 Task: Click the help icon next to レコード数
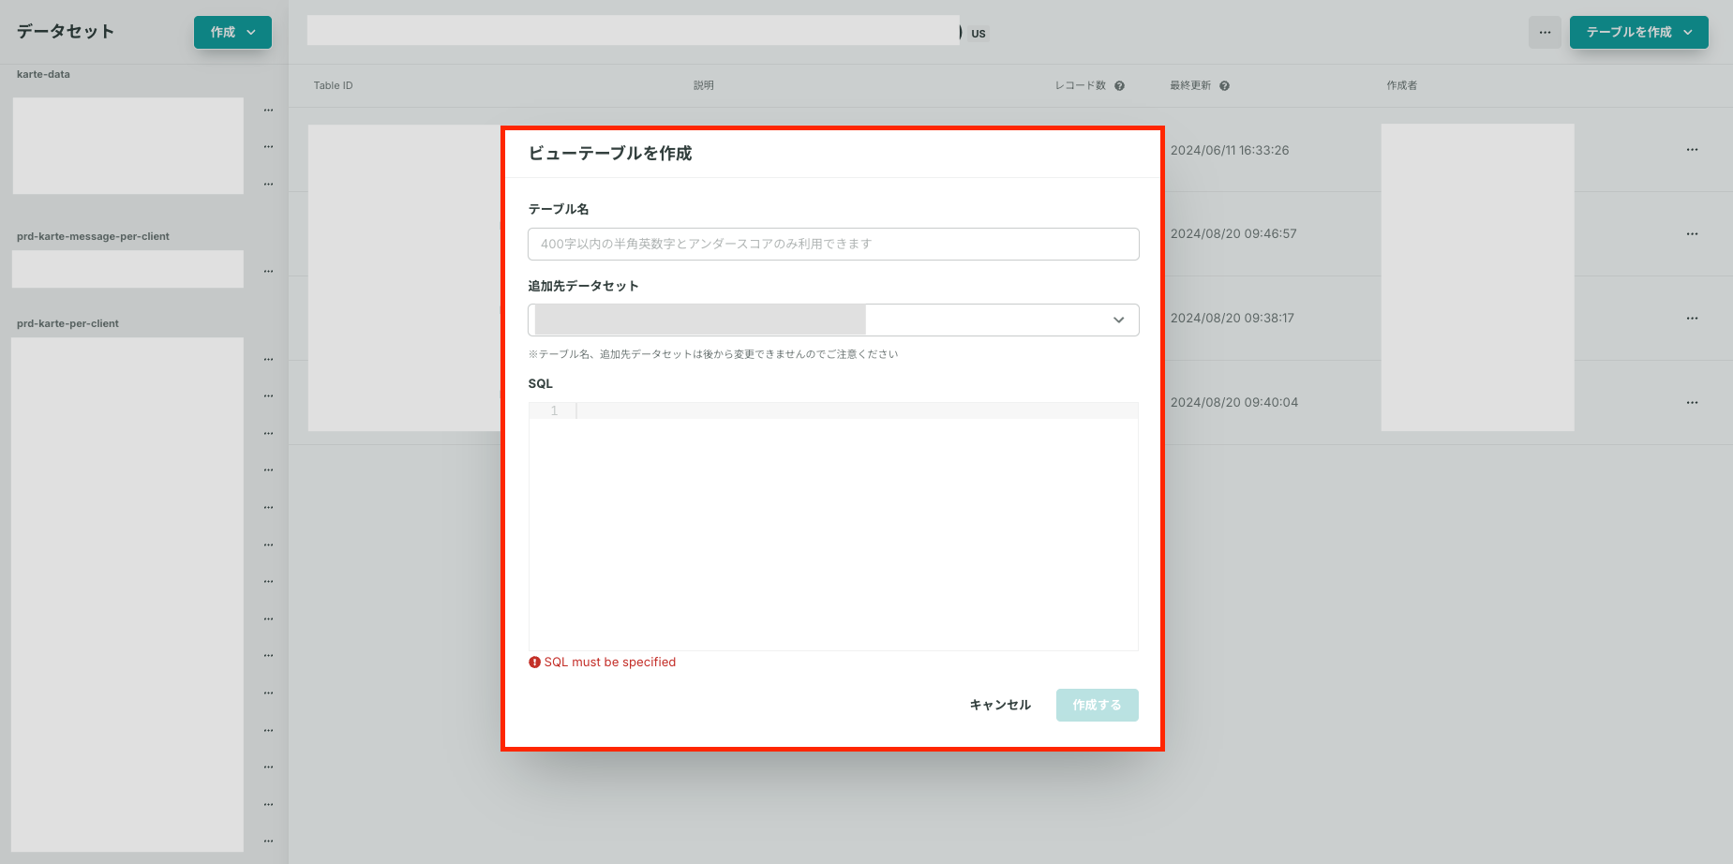pyautogui.click(x=1119, y=85)
